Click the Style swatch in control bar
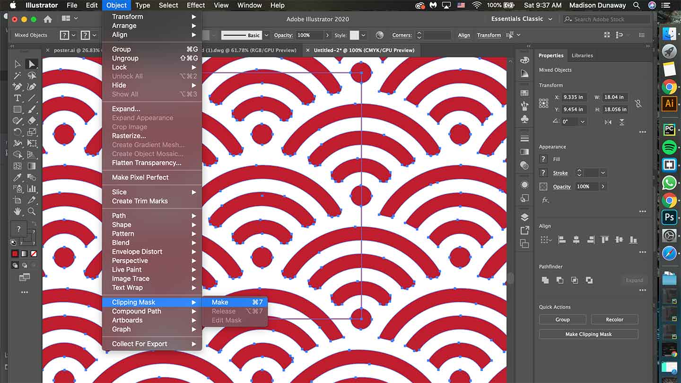This screenshot has width=681, height=383. coord(354,35)
